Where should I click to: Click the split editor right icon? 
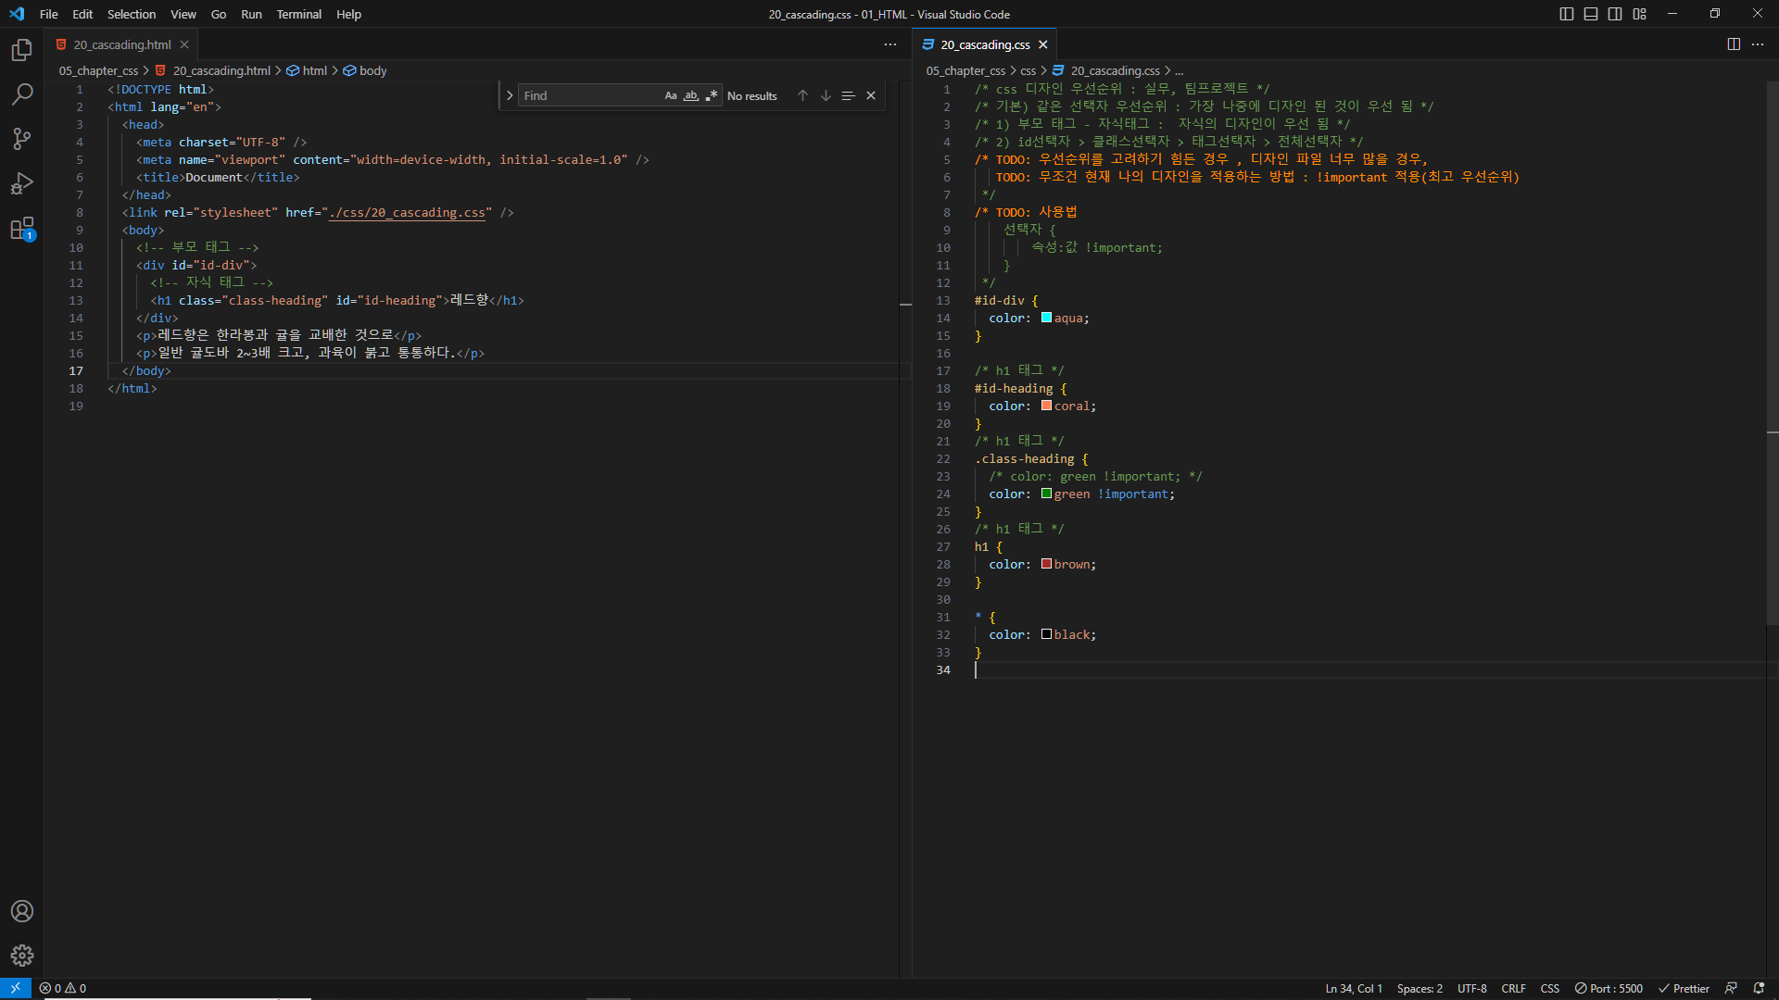(x=1734, y=44)
